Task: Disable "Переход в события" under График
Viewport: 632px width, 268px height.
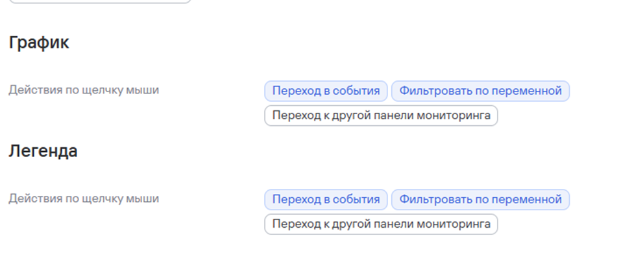Action: coord(326,91)
